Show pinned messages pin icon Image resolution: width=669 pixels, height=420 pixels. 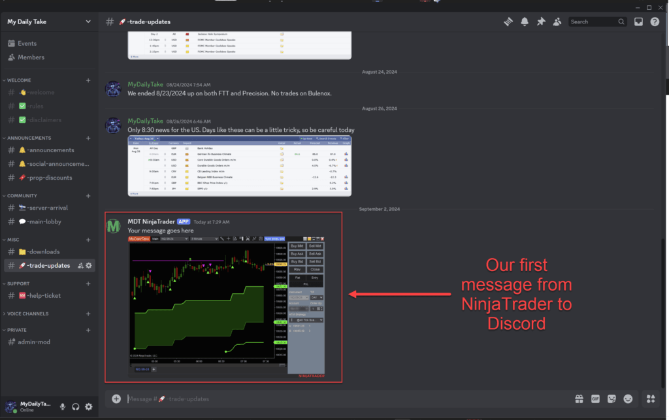tap(541, 22)
